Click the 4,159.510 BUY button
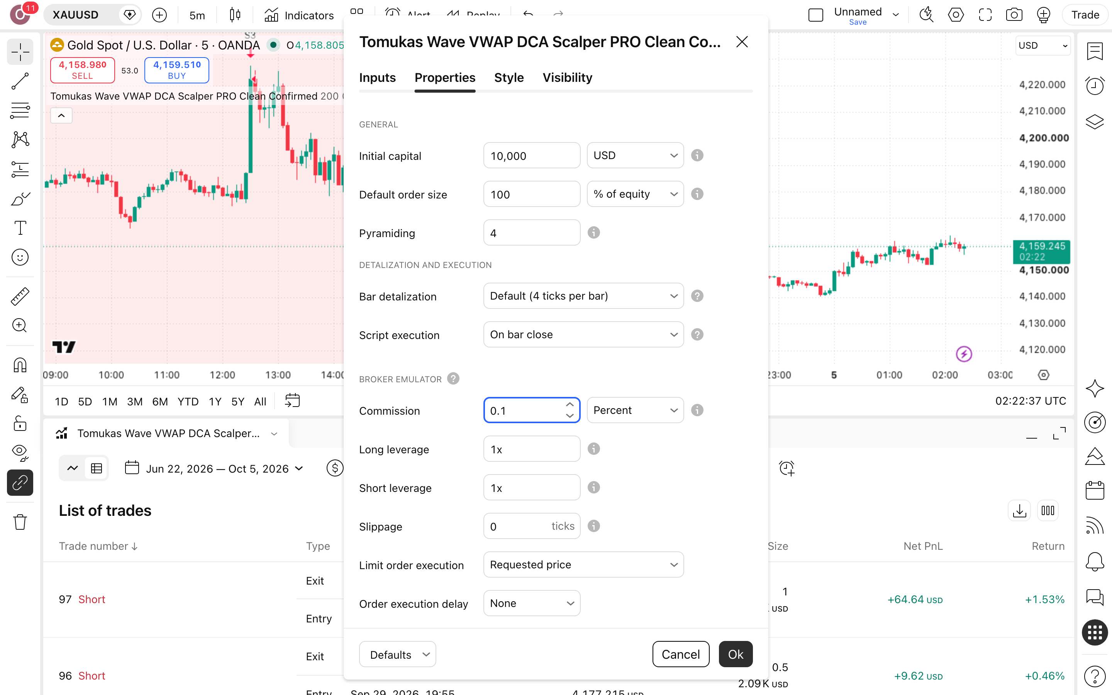This screenshot has height=695, width=1112. click(177, 70)
